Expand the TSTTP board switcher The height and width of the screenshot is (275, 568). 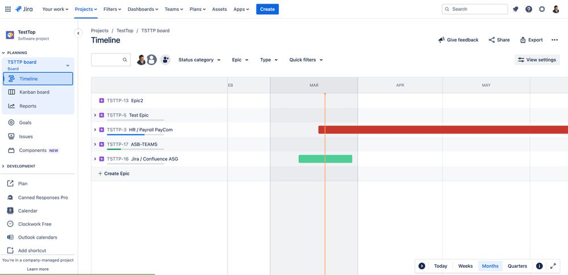67,65
